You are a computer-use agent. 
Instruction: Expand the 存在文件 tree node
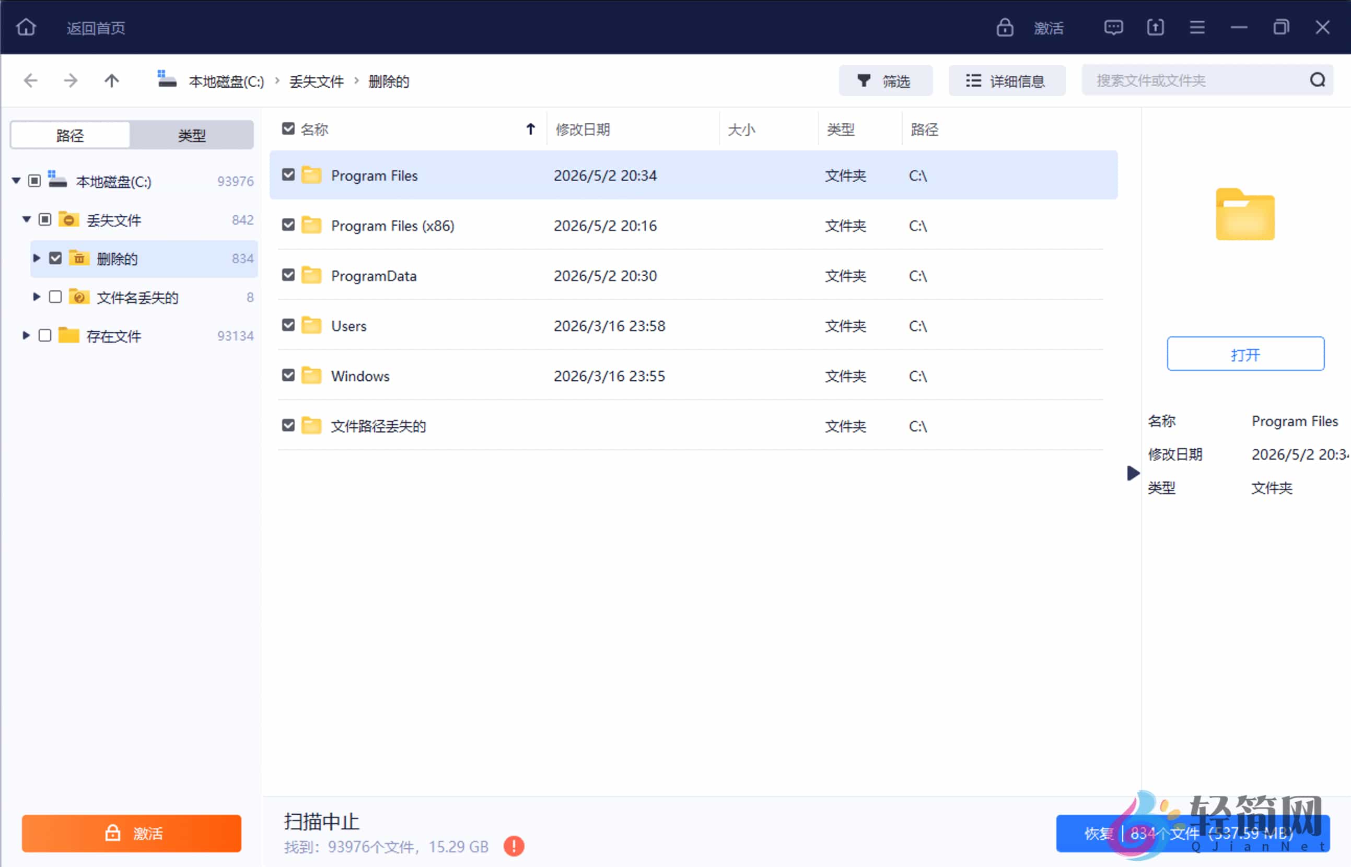(x=26, y=335)
